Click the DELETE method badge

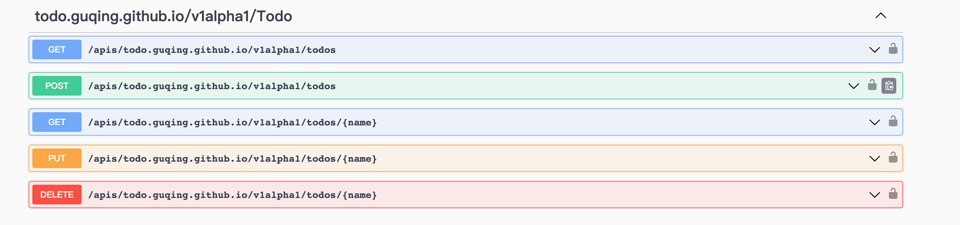(x=57, y=194)
